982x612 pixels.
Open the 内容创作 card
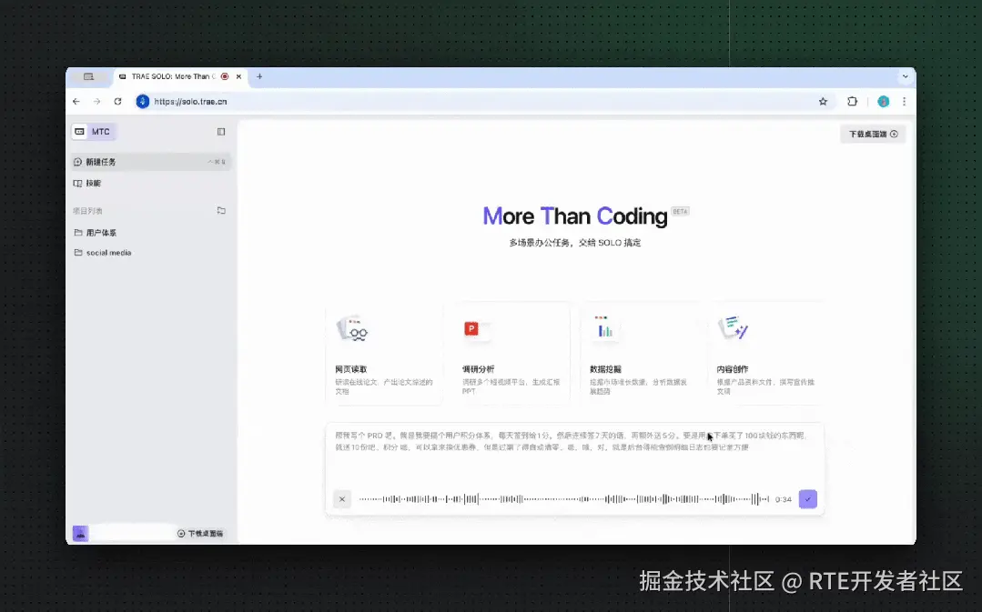[x=766, y=354]
